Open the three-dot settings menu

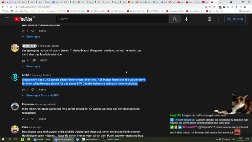pos(219,19)
